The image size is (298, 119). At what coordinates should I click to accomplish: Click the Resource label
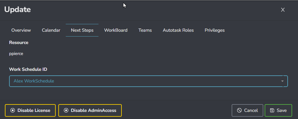click(x=19, y=42)
